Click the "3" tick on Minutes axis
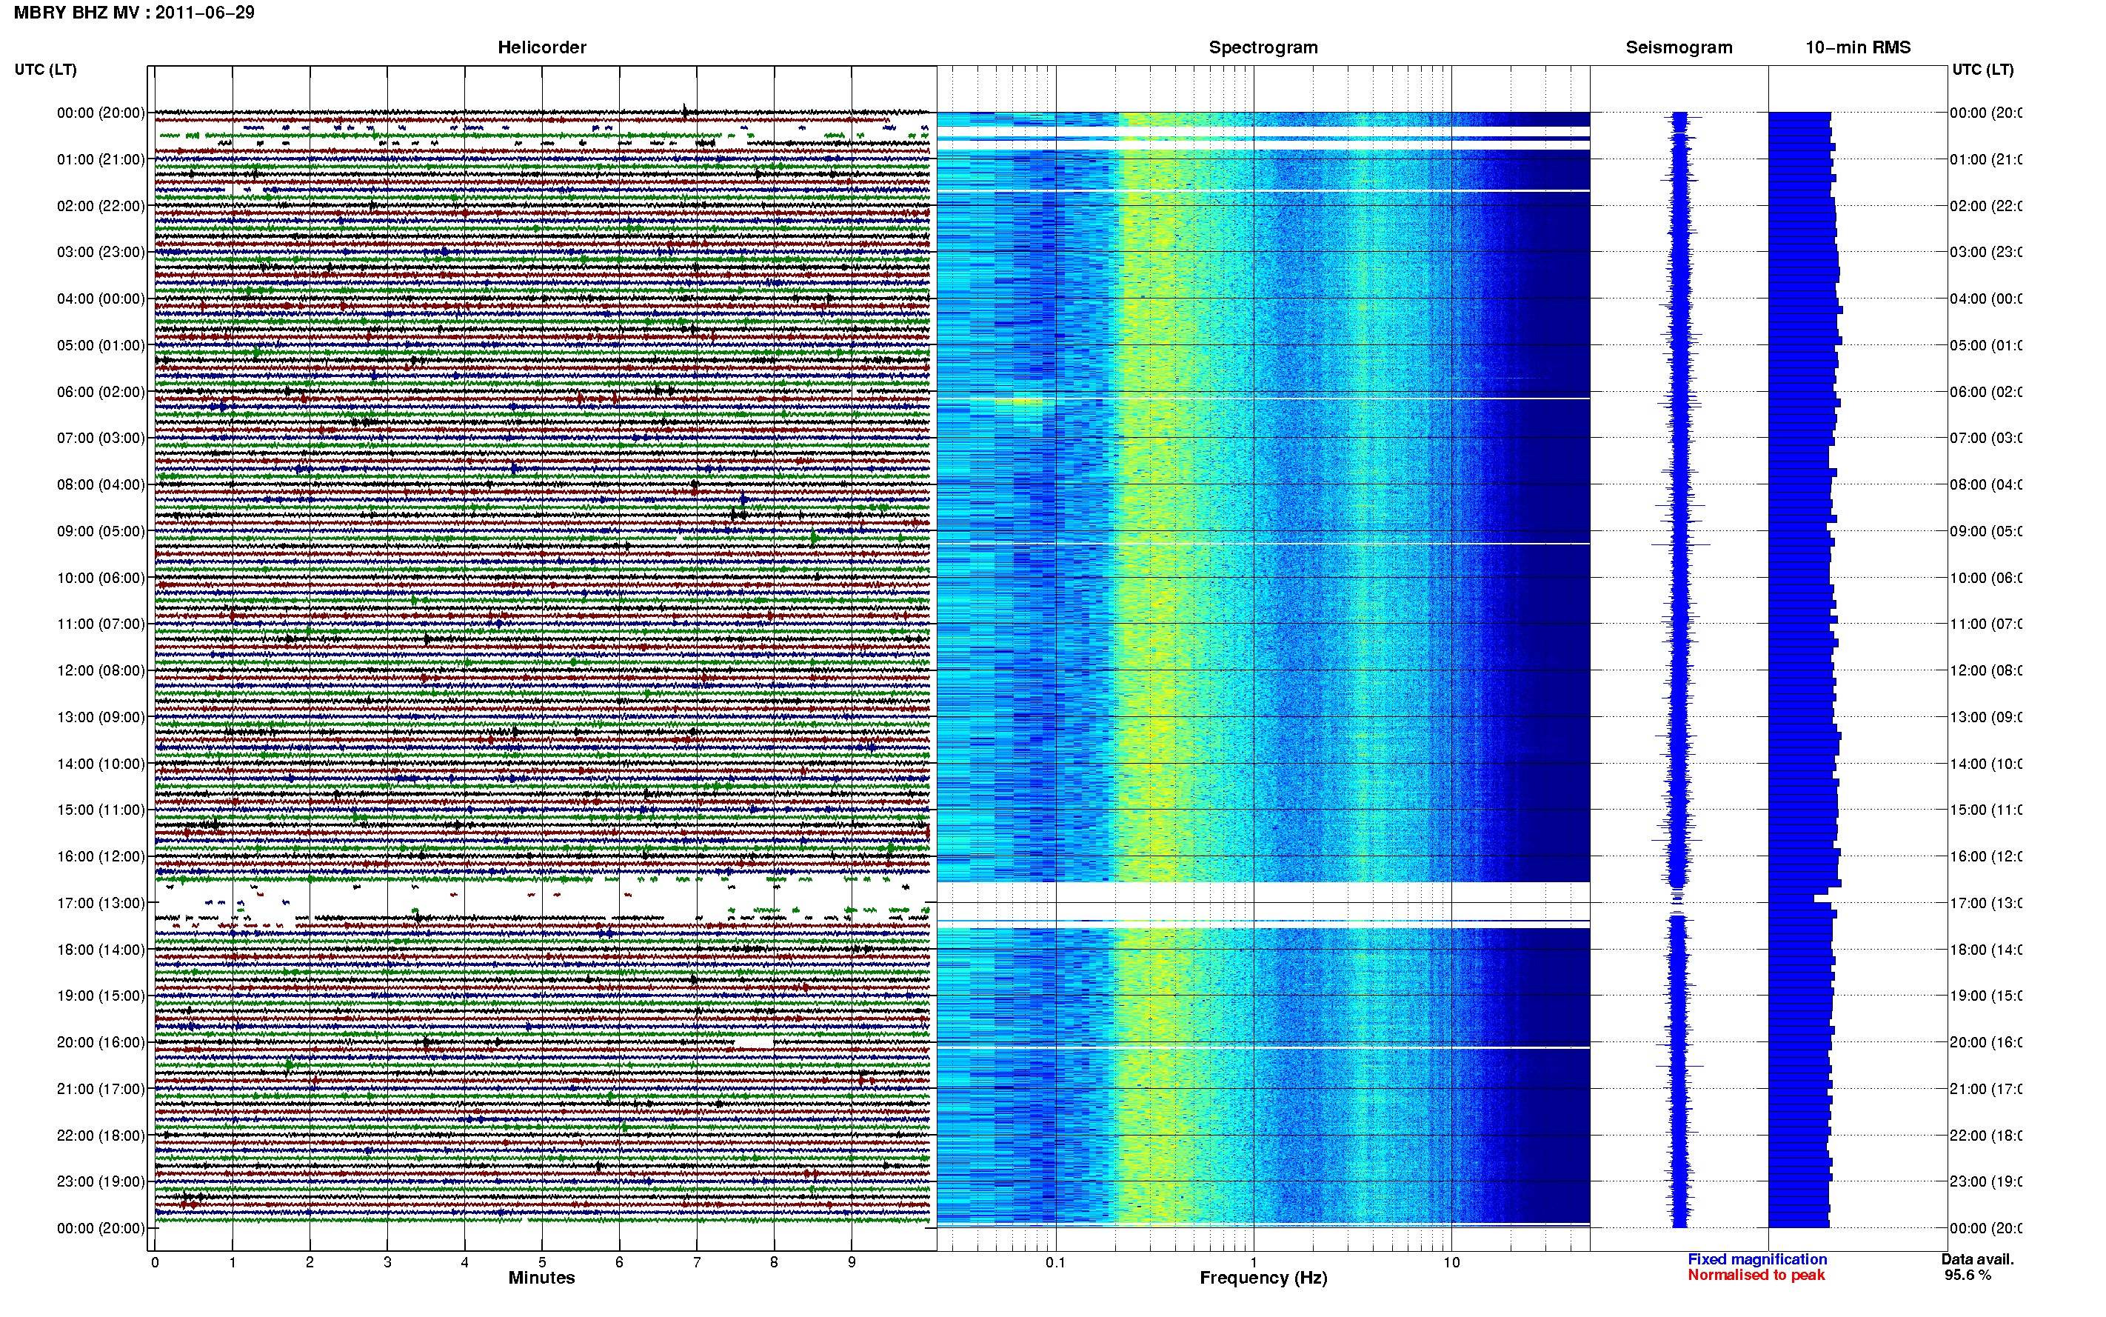Viewport: 2106px width, 1317px height. point(387,1262)
